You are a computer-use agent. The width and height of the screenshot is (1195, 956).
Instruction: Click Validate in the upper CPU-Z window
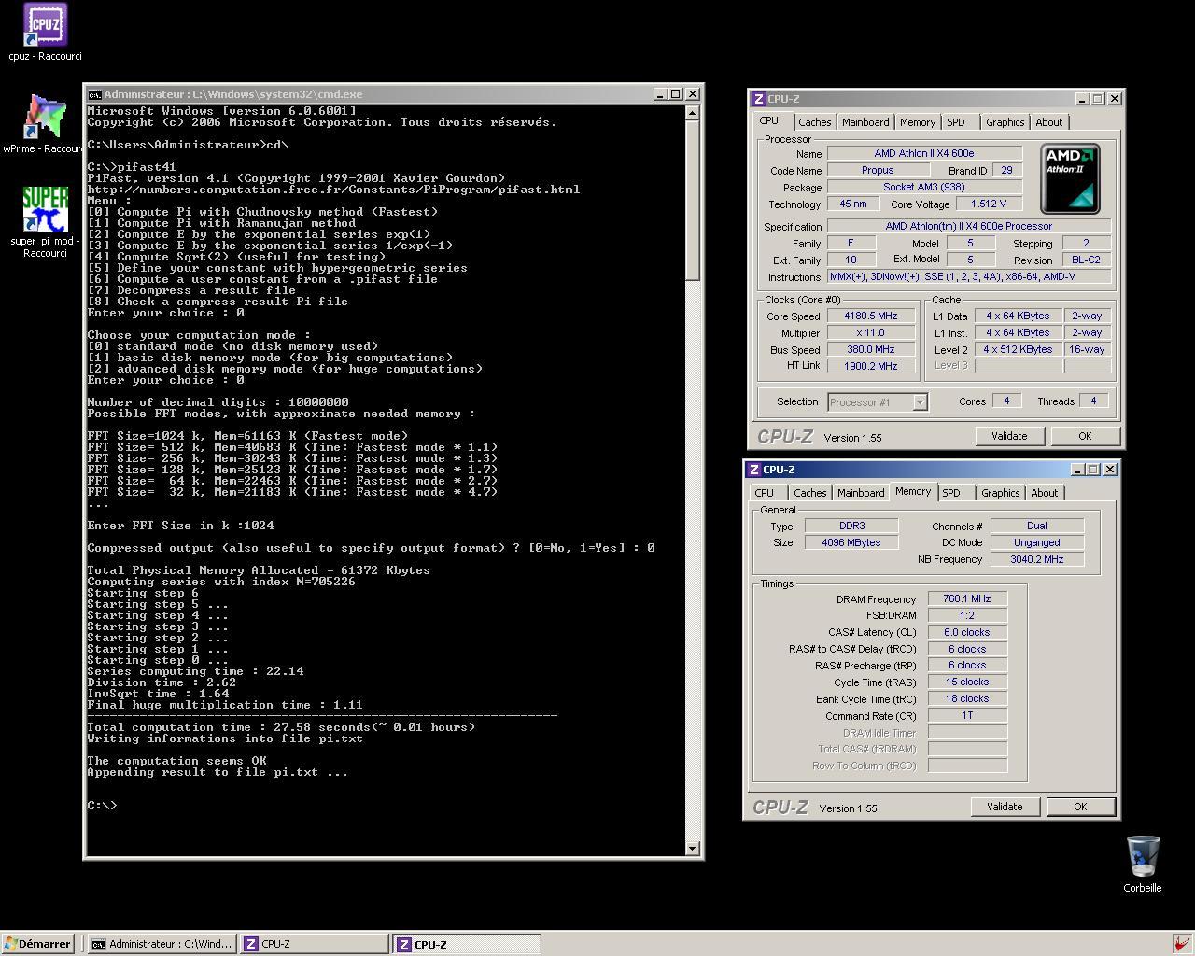point(1009,436)
